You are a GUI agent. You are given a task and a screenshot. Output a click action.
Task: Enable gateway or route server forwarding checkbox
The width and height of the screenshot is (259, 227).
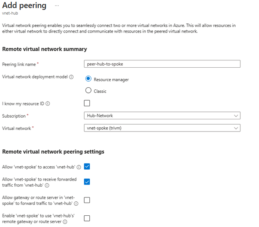[87, 200]
